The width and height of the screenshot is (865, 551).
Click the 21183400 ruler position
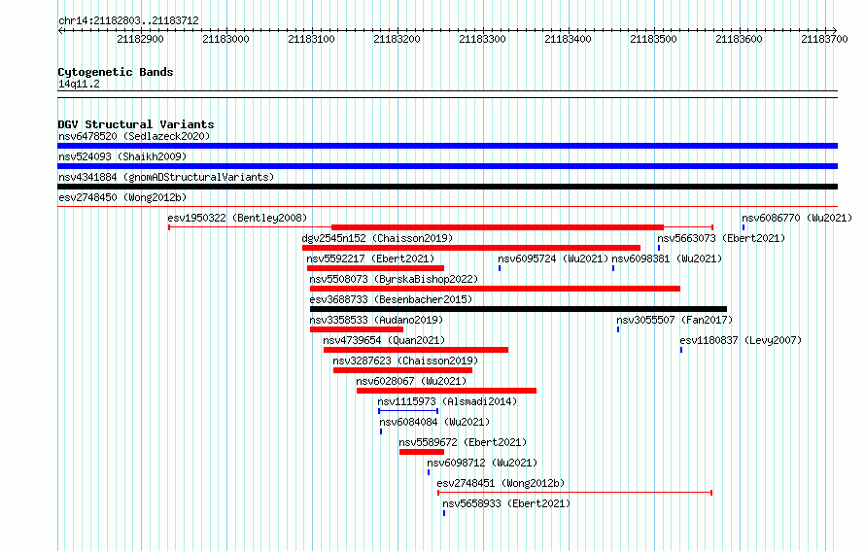pyautogui.click(x=568, y=39)
